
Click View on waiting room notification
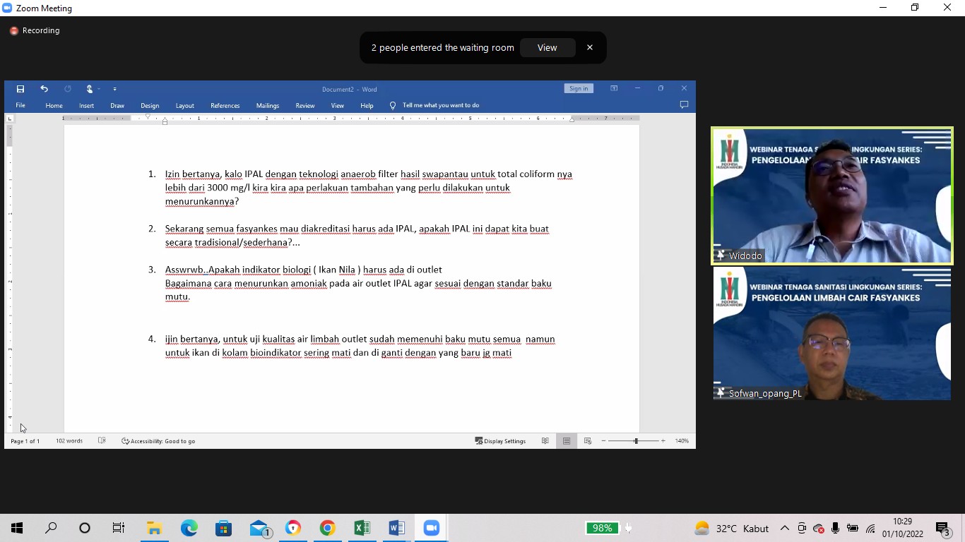click(x=547, y=47)
